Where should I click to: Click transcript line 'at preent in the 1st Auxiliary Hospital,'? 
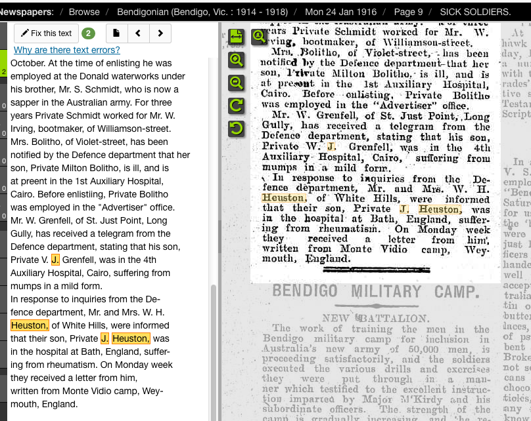coord(87,182)
